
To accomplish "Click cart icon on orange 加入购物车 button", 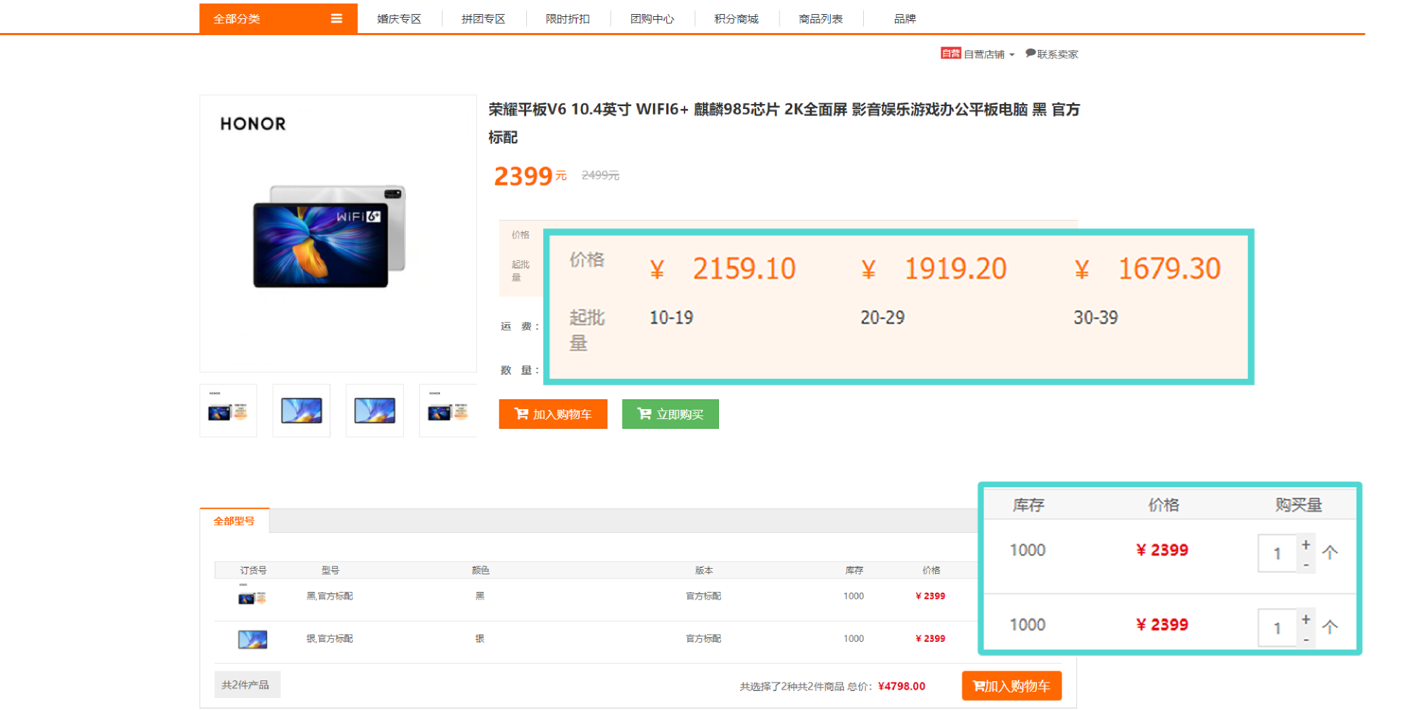I will coord(521,414).
